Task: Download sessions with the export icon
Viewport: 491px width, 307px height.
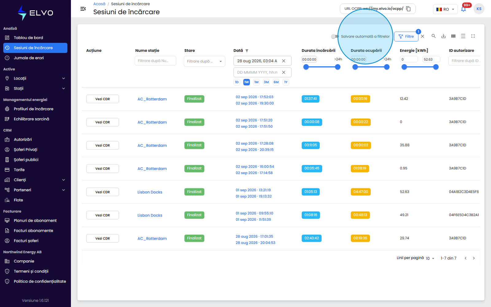Action: (x=443, y=36)
